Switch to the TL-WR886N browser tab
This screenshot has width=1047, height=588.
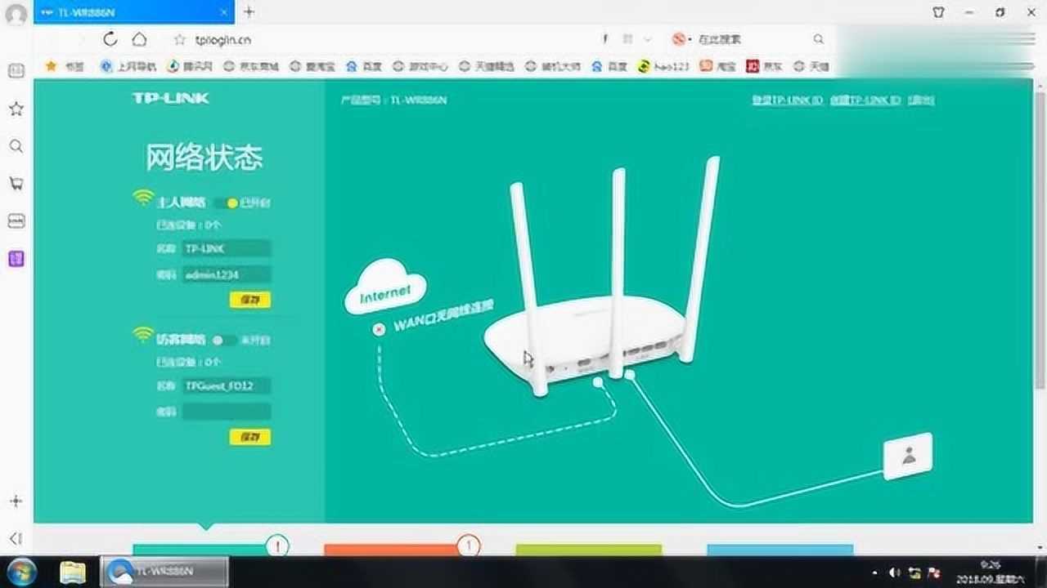(x=133, y=12)
